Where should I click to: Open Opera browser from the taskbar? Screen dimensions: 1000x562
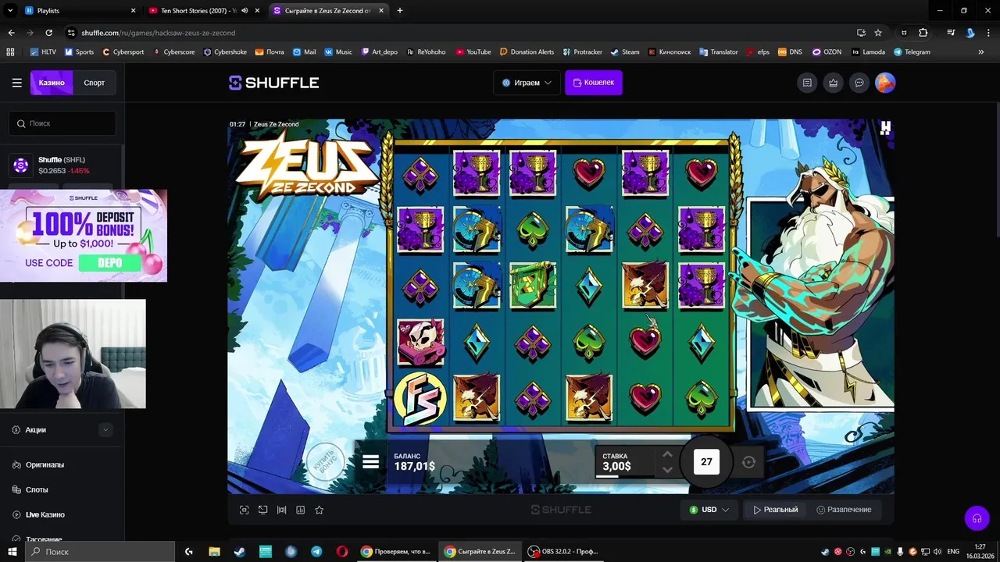click(x=342, y=551)
